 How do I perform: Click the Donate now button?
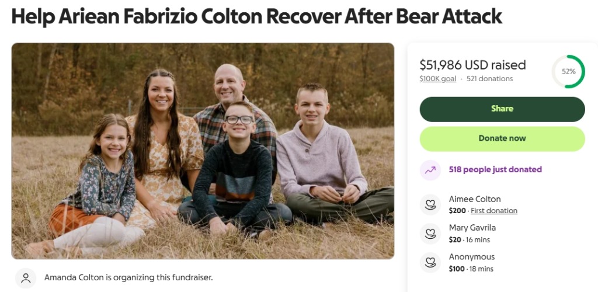click(x=502, y=139)
